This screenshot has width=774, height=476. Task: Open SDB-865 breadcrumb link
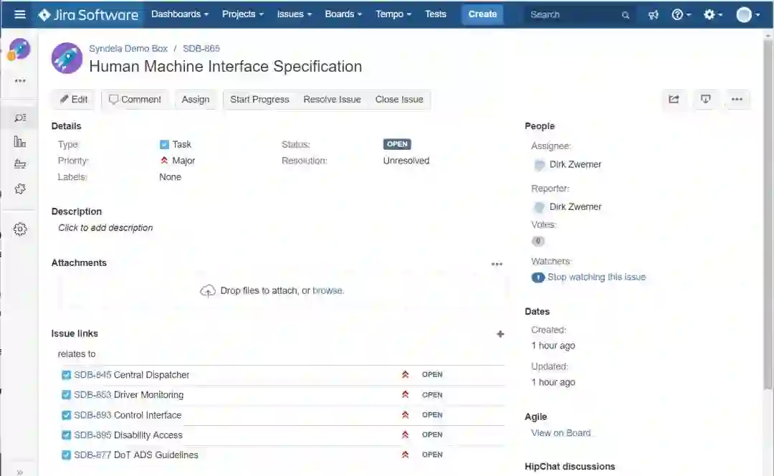tap(201, 49)
